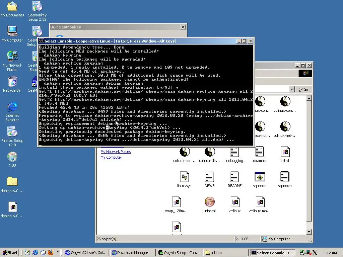The image size is (343, 257).
Task: Click the 2.13 GB status bar value
Action: (x=242, y=239)
